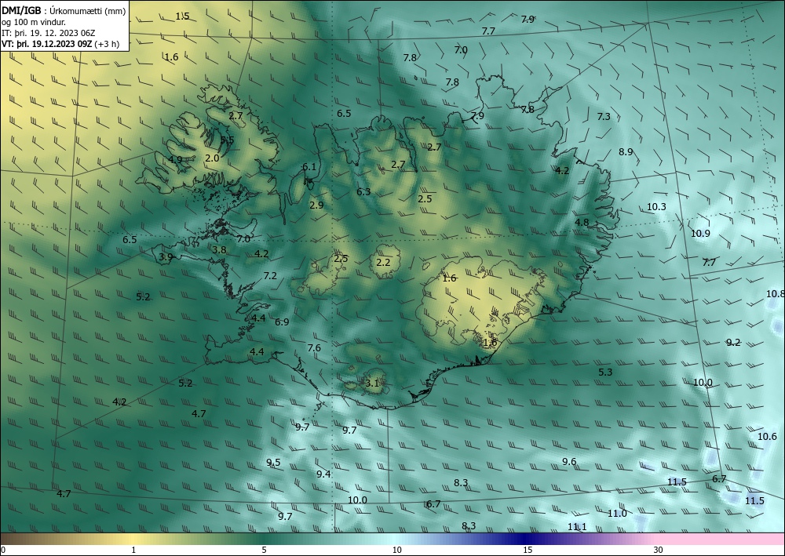Click the '10.6' value on the map
Screen dimensions: 785x556
click(x=767, y=437)
